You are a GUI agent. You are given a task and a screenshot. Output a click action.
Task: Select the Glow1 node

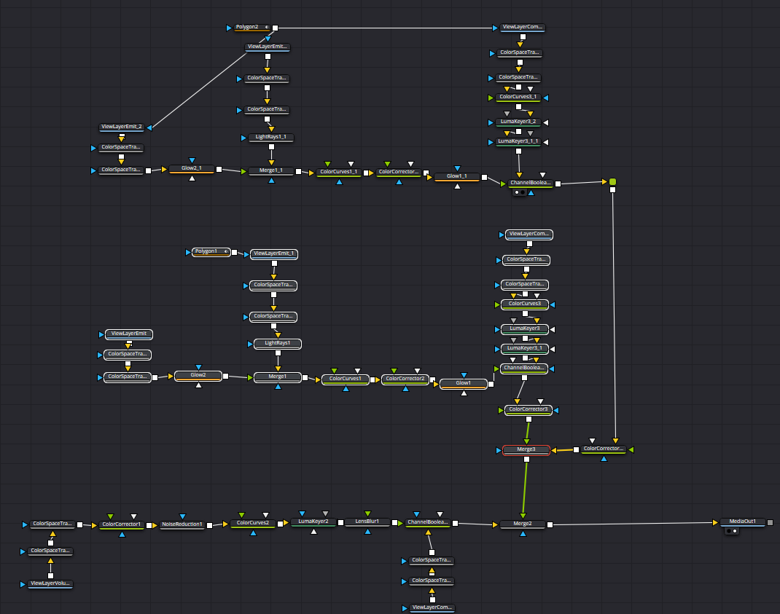pyautogui.click(x=463, y=384)
